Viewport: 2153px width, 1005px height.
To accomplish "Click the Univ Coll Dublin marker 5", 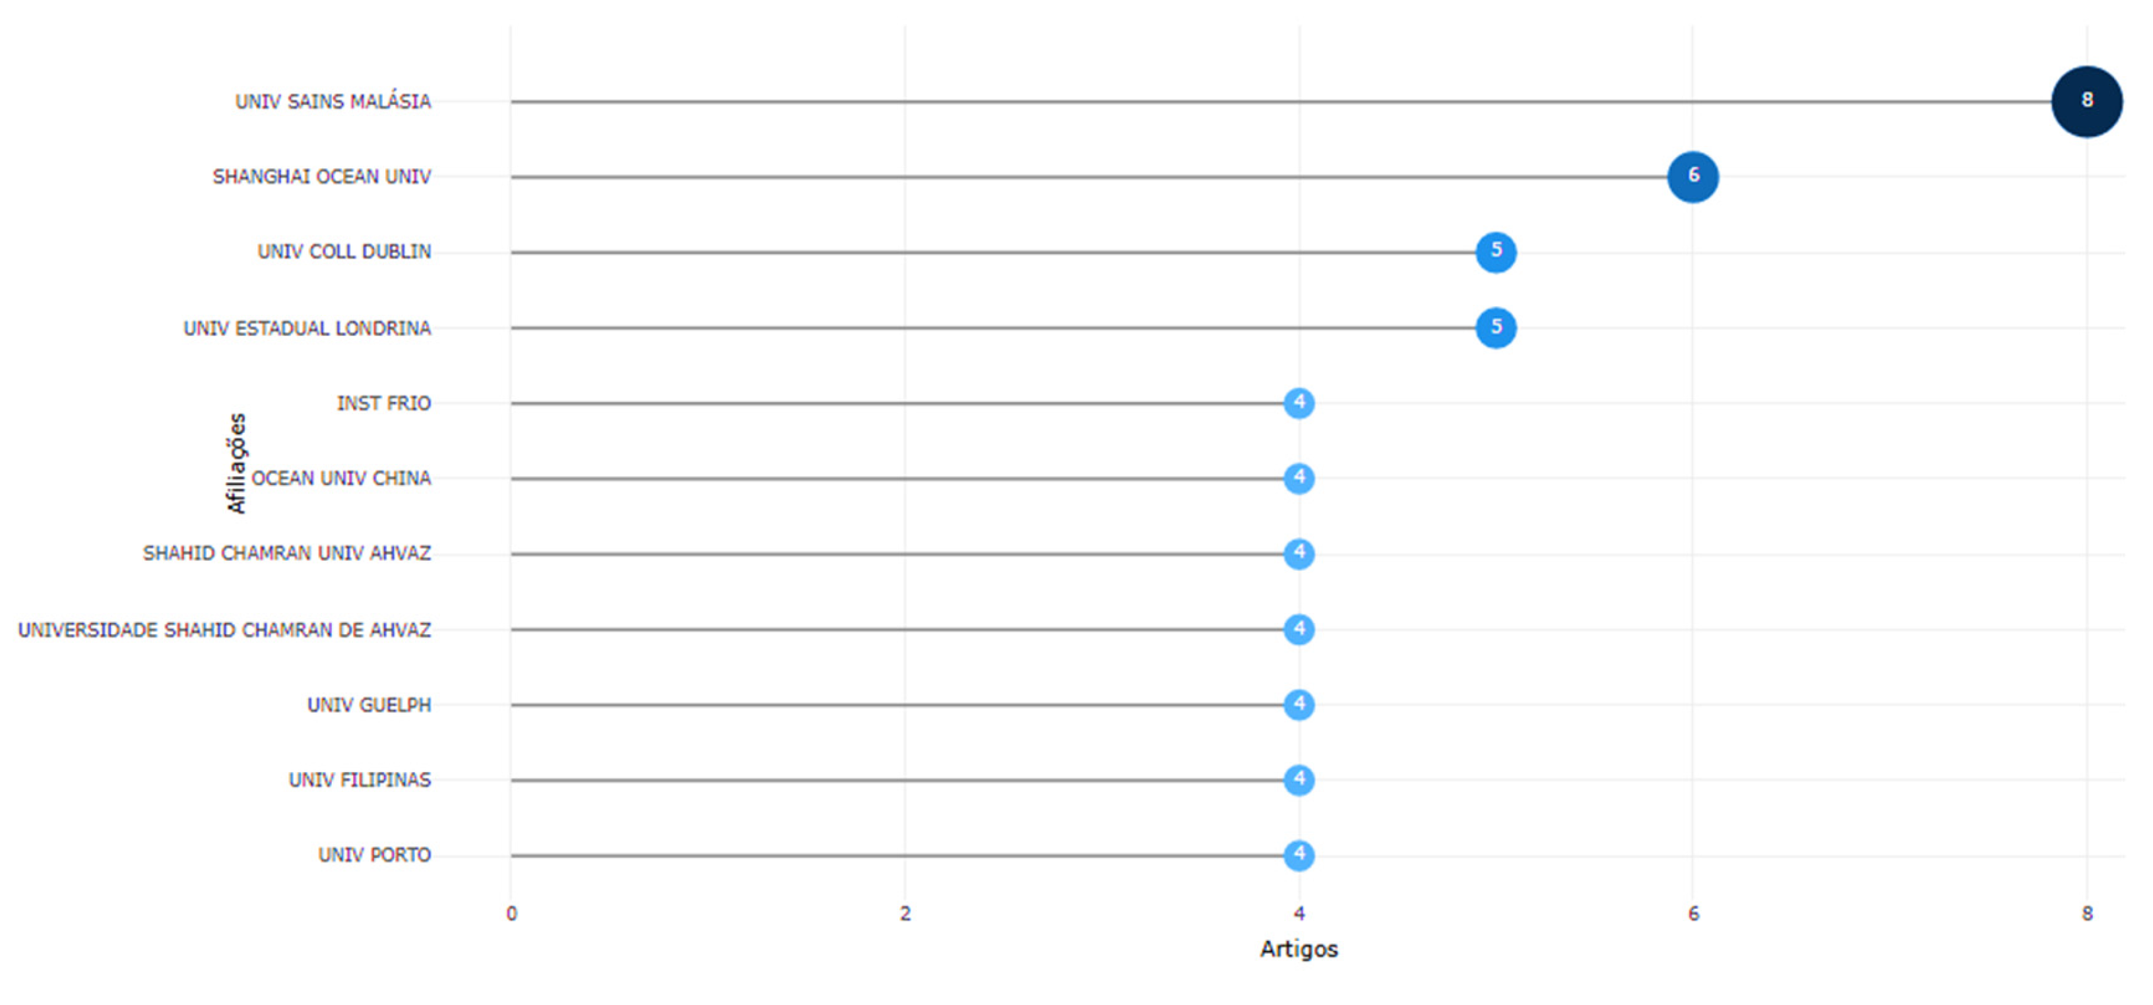I will tap(1495, 251).
